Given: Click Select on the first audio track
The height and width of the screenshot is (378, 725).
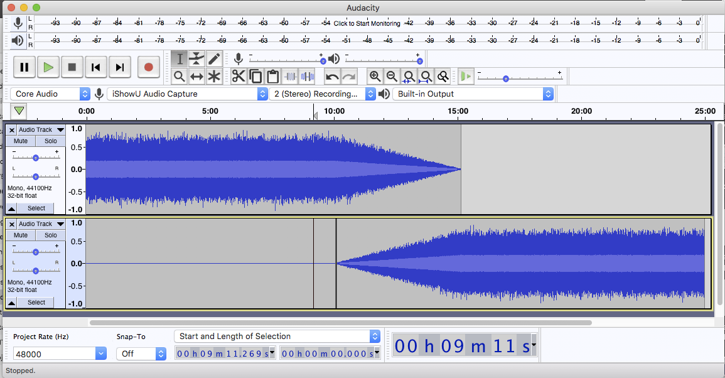Looking at the screenshot, I should [36, 208].
